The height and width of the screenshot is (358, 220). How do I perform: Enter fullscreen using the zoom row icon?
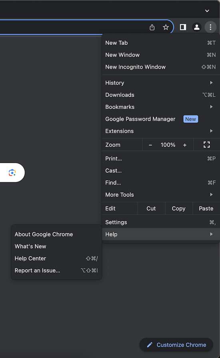[206, 145]
